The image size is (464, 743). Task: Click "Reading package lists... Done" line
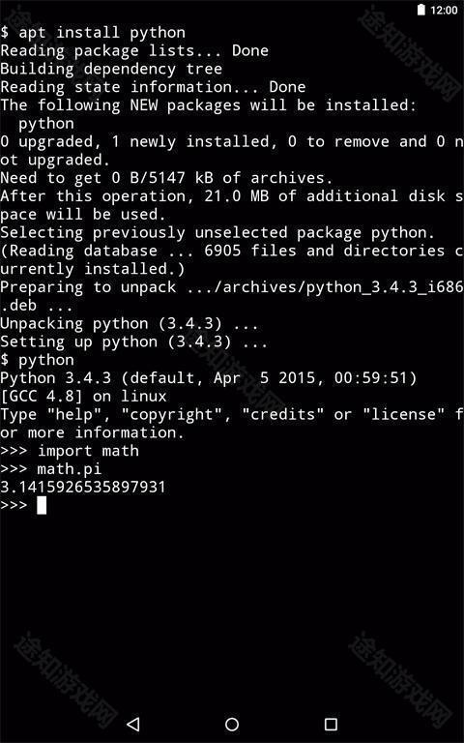point(134,50)
